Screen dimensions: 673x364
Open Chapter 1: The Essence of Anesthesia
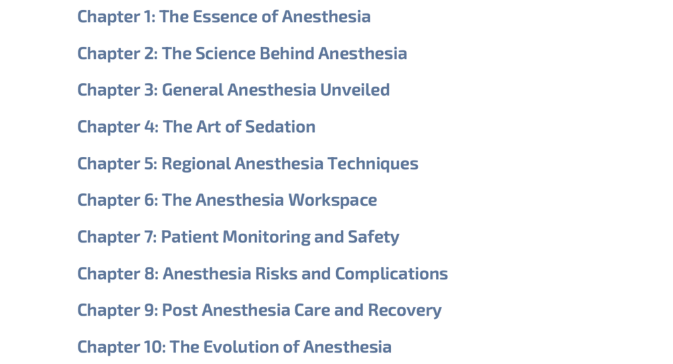224,17
